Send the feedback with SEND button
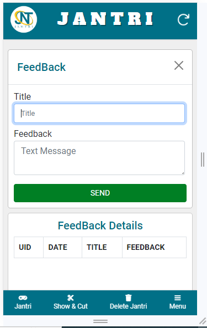This screenshot has width=207, height=328. pyautogui.click(x=100, y=193)
